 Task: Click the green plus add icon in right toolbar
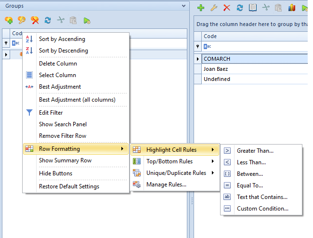201,8
